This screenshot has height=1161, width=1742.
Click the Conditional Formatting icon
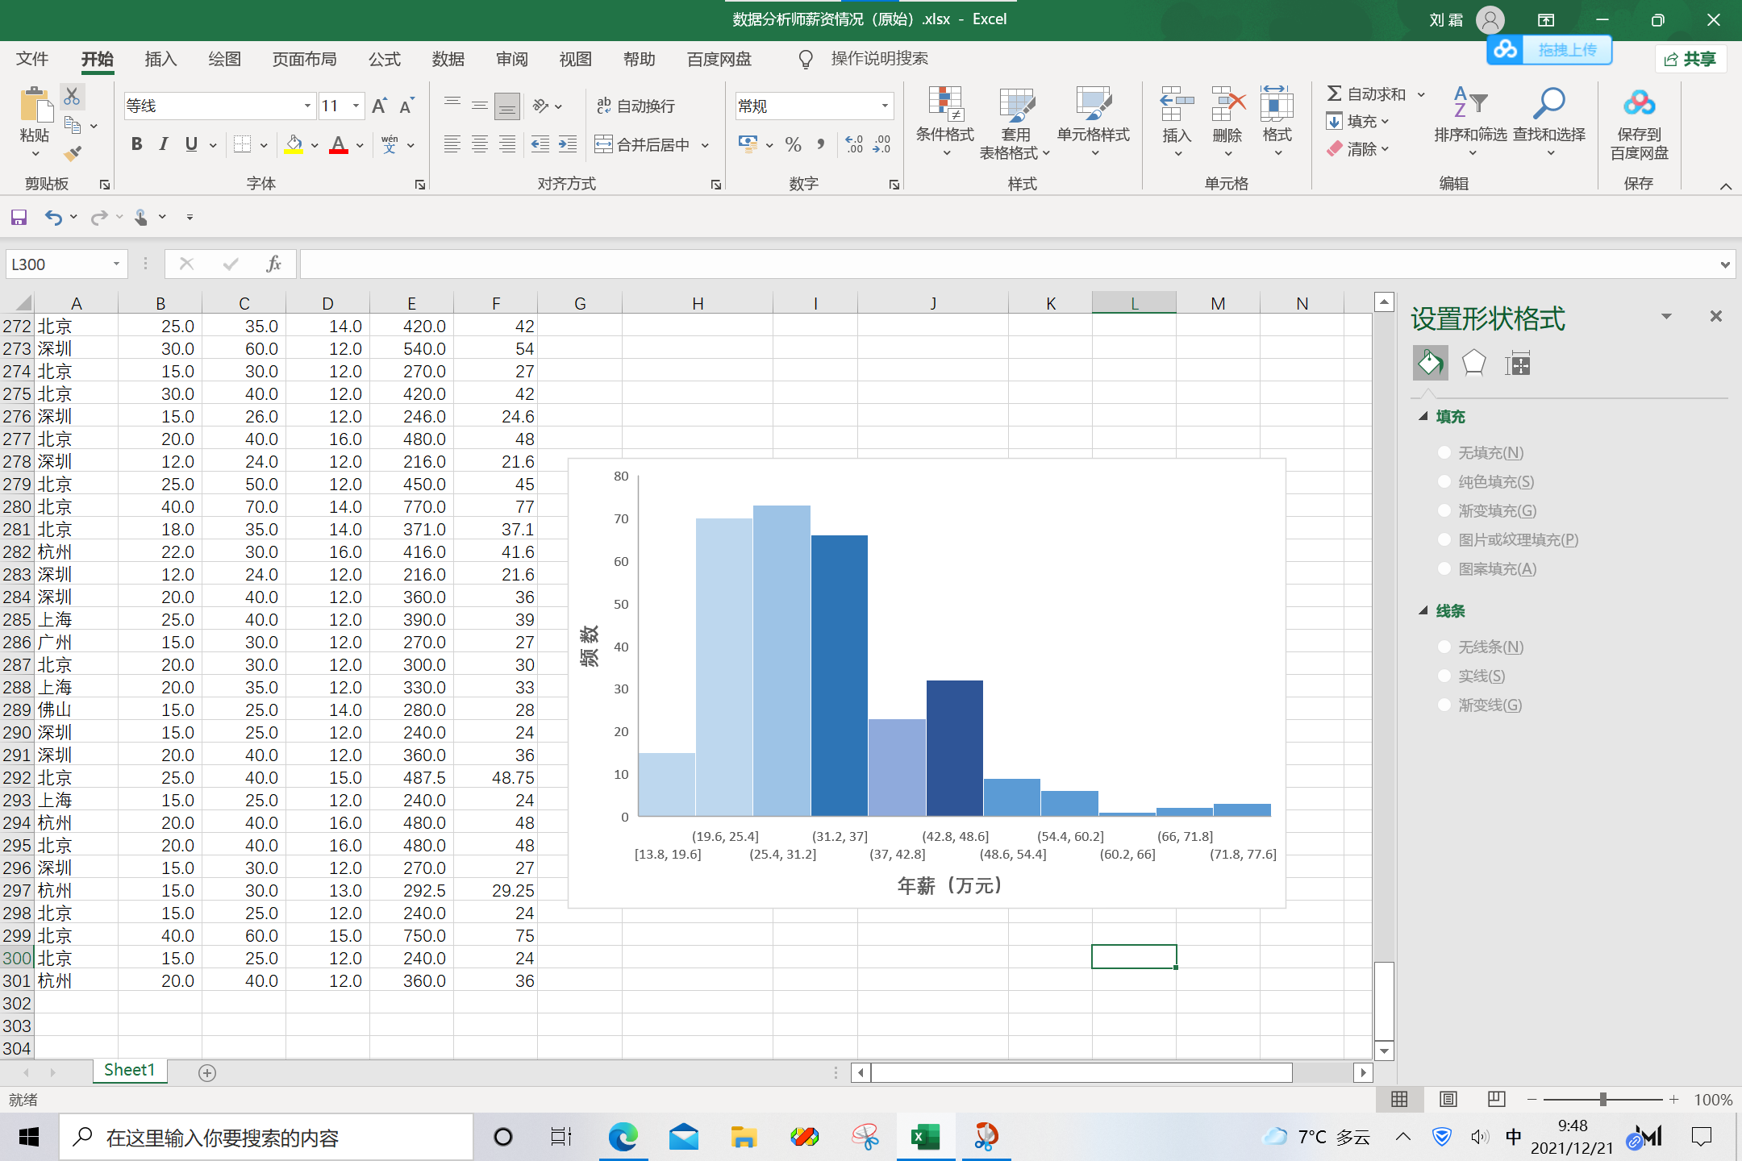click(944, 105)
